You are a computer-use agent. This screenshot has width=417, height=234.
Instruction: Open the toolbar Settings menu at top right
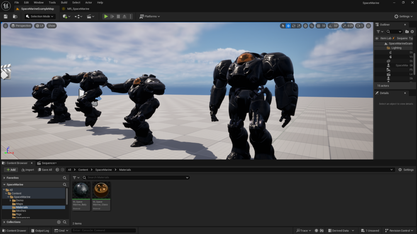click(x=403, y=17)
